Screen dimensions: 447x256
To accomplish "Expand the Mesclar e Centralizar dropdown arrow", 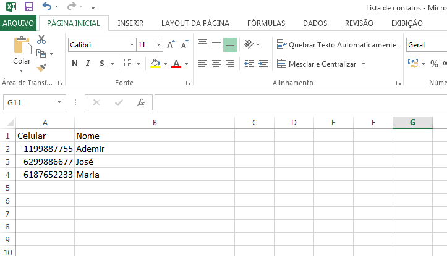I will 364,64.
